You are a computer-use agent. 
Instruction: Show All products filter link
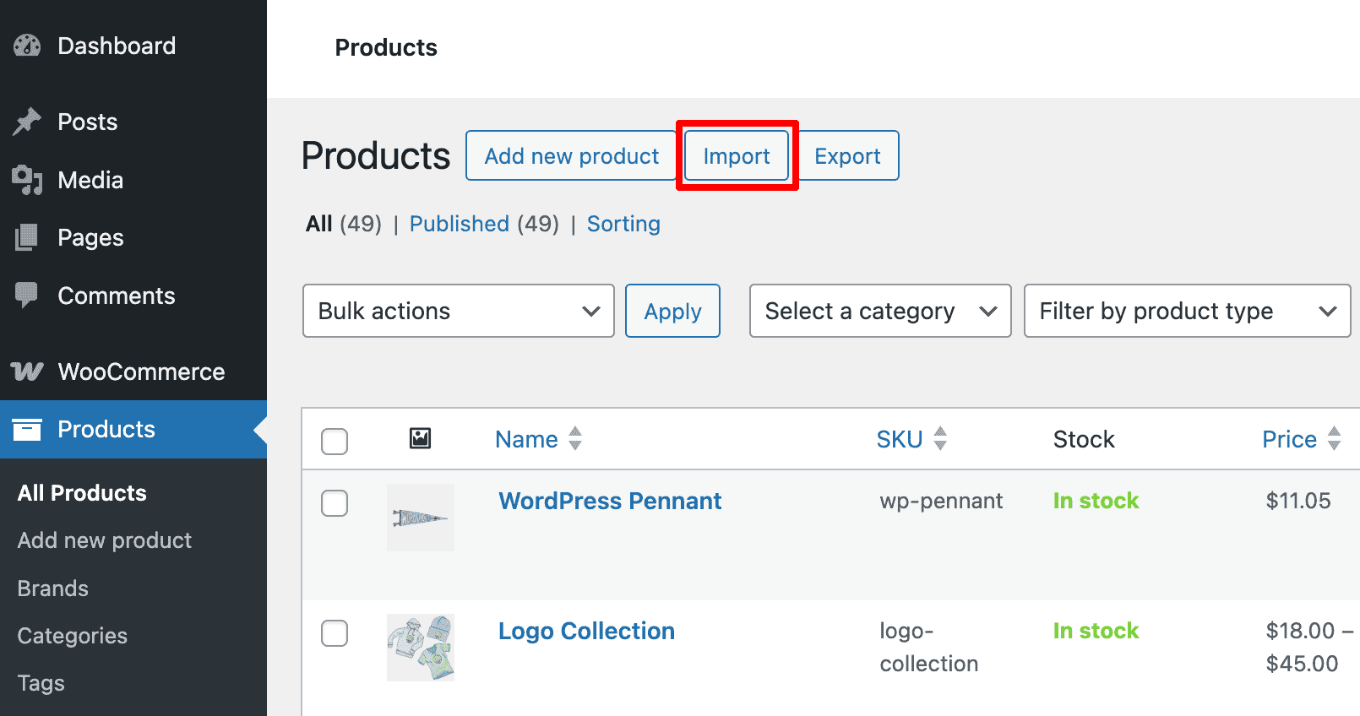tap(318, 224)
